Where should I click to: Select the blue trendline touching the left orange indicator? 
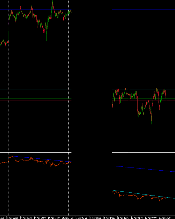(x=42, y=159)
